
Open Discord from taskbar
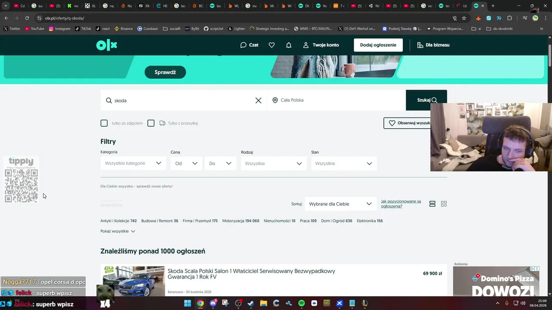(x=213, y=303)
